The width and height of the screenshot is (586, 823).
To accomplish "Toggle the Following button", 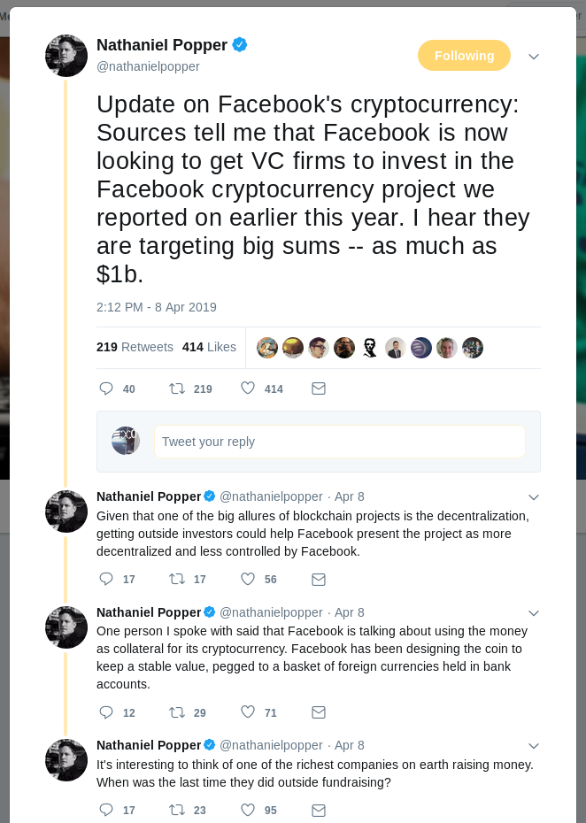I will (464, 55).
